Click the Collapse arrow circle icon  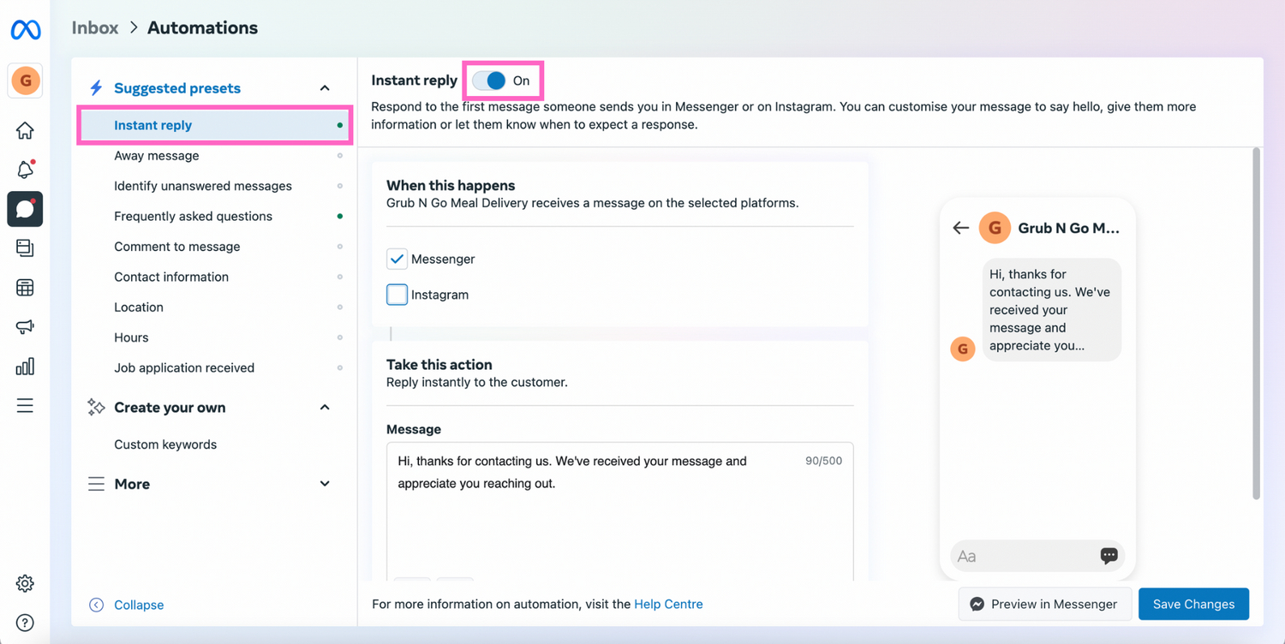(97, 605)
